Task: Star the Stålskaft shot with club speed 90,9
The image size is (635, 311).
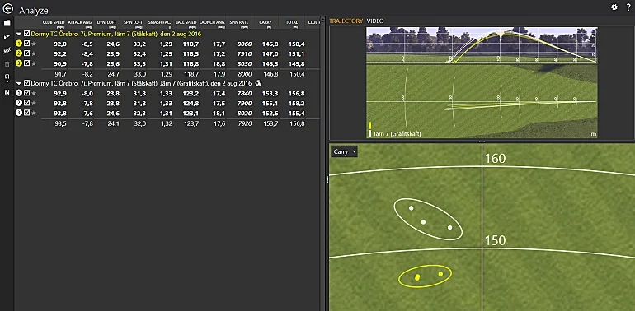Action: (34, 63)
